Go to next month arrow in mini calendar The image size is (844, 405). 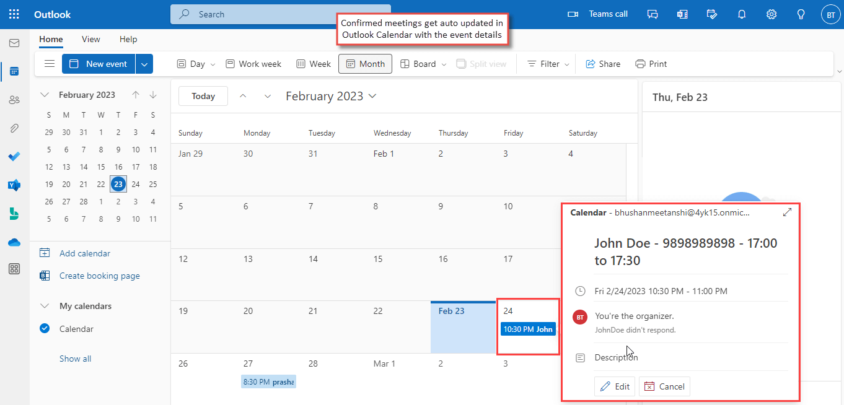coord(153,95)
